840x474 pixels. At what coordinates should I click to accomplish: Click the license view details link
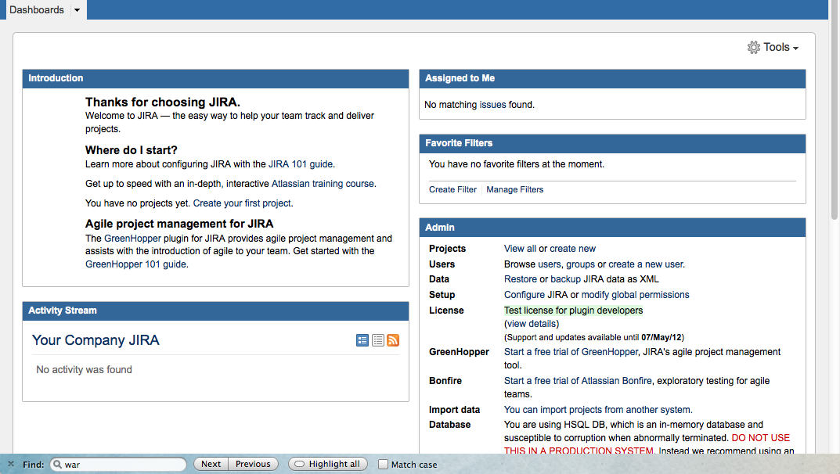point(532,324)
